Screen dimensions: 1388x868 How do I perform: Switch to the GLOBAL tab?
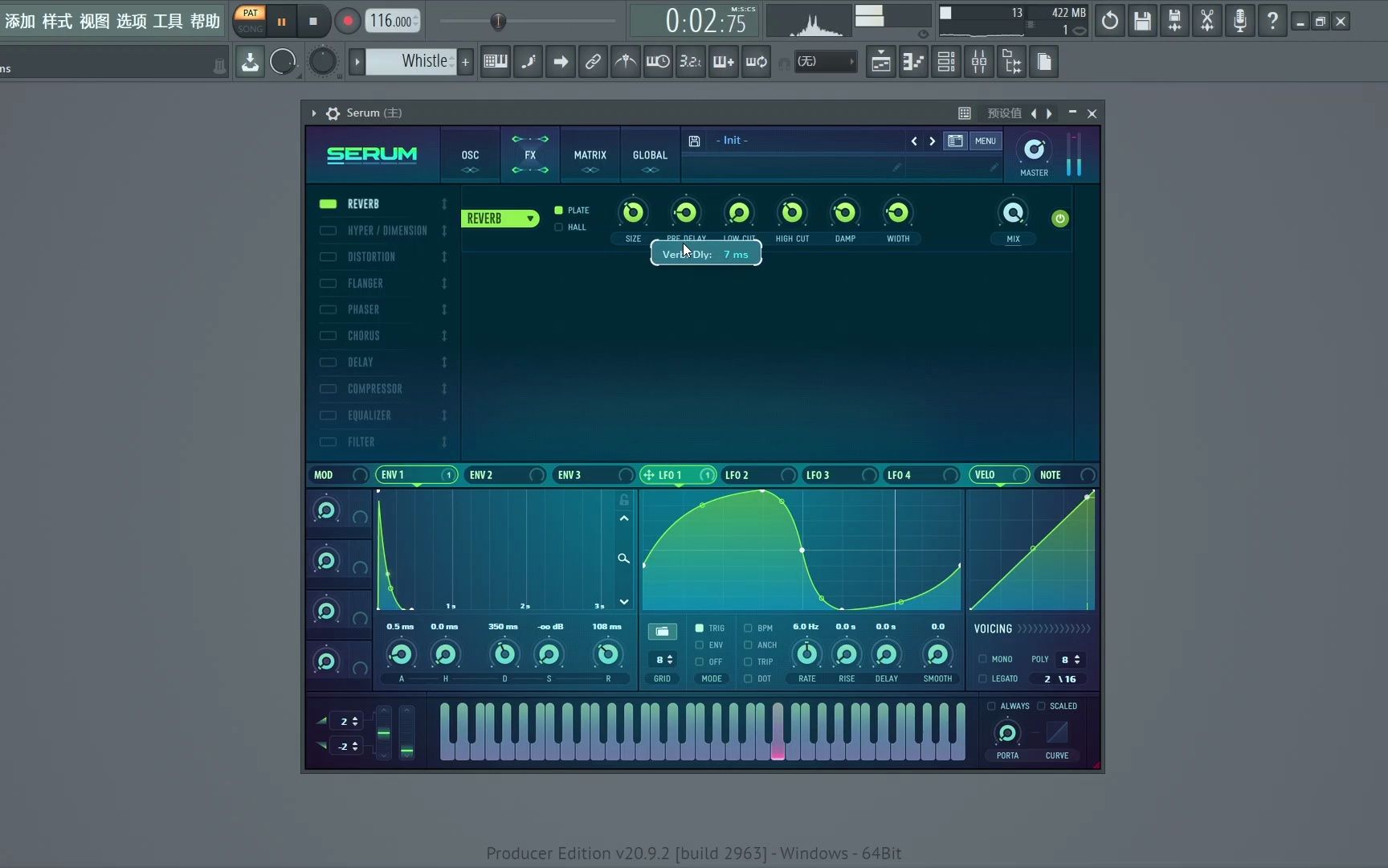click(x=650, y=155)
